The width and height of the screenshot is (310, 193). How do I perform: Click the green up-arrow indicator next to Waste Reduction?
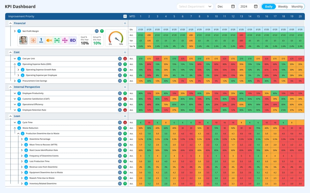click(125, 128)
